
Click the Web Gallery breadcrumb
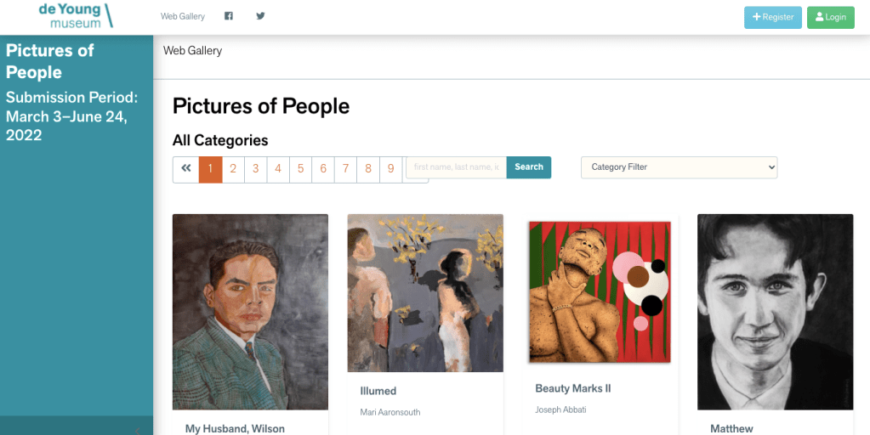pyautogui.click(x=192, y=51)
